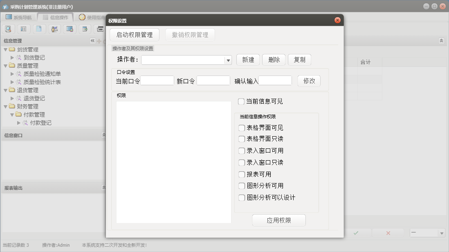This screenshot has width=449, height=252.
Task: Click the plus icon beside 信息管理 header
Action: (x=99, y=41)
